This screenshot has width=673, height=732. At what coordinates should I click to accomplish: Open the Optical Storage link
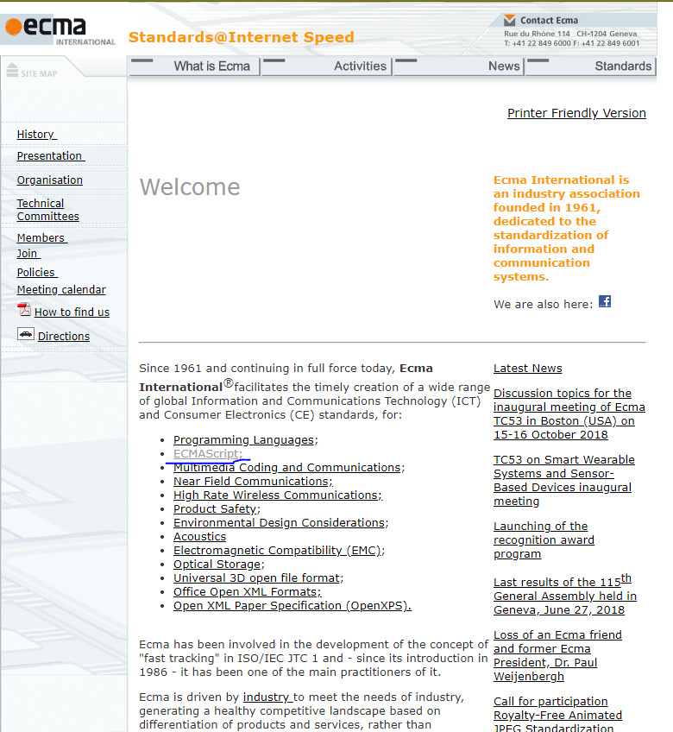217,565
